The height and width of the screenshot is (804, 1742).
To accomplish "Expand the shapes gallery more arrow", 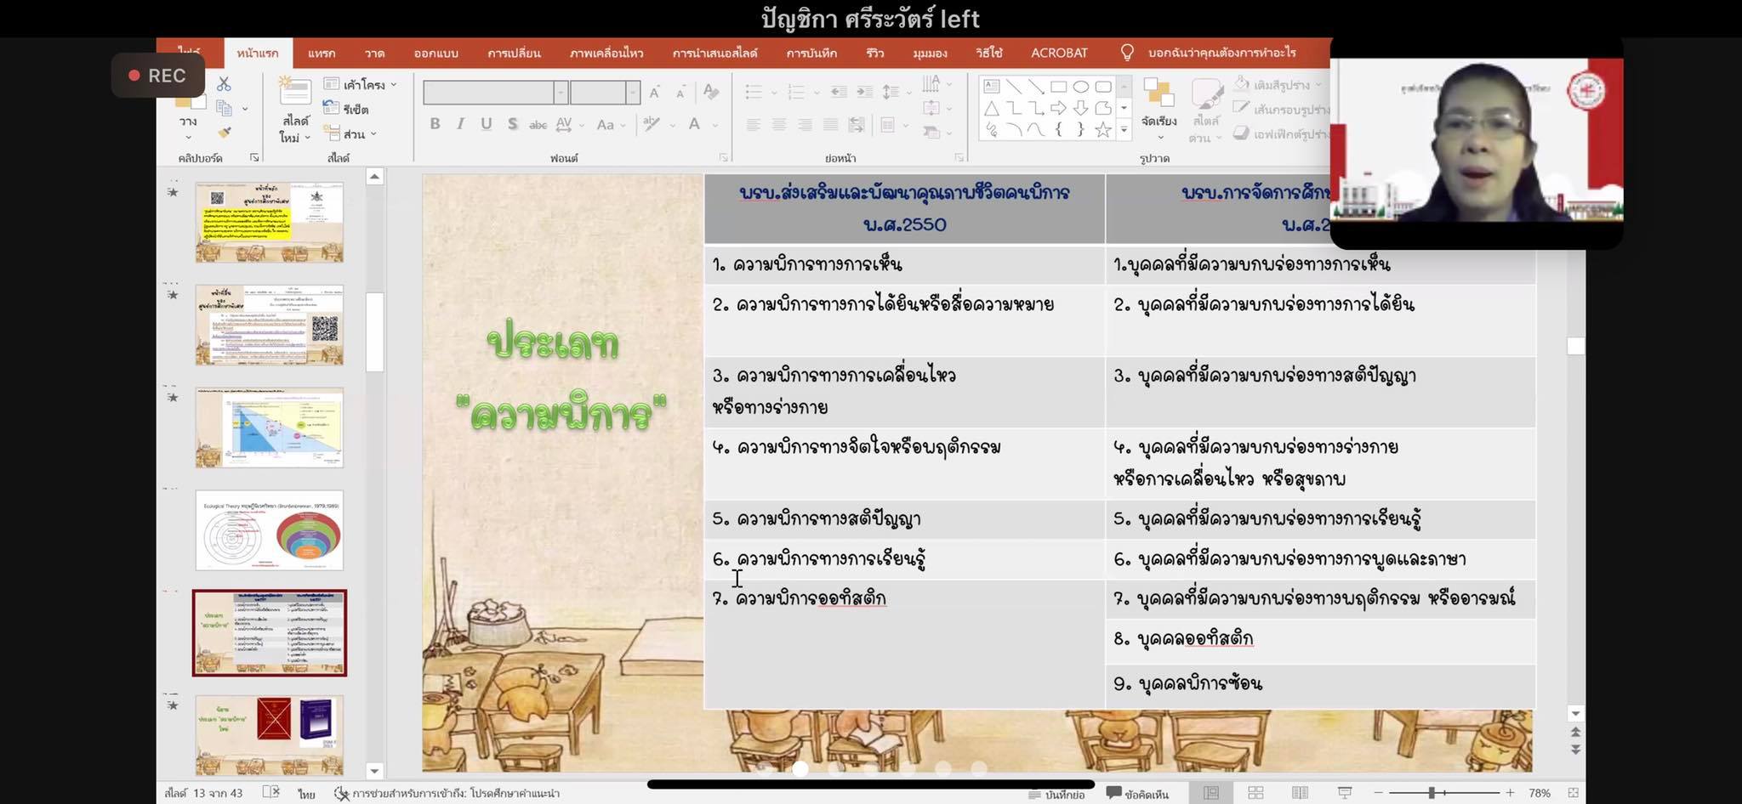I will 1124,130.
